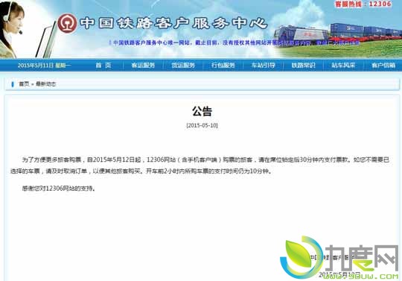Viewport: 402px width, 281px height.
Task: Click the scrolling notice about 唯一网站
Action: (x=234, y=42)
